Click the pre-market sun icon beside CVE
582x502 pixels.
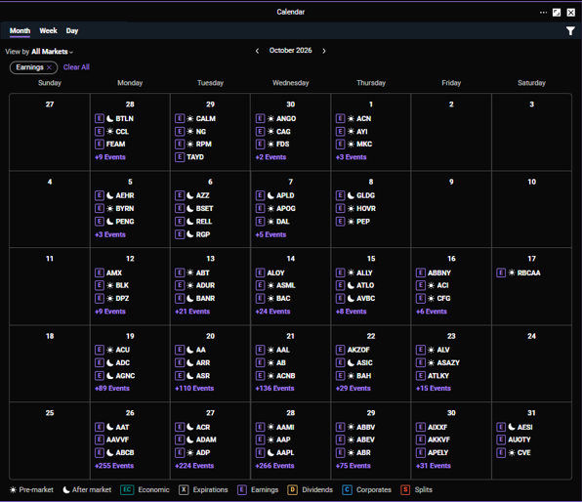512,452
